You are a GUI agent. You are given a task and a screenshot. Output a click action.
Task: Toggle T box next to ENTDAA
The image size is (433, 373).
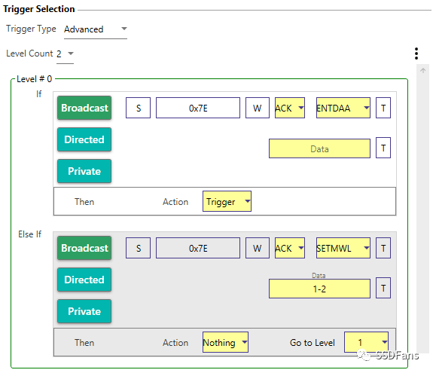pos(383,108)
